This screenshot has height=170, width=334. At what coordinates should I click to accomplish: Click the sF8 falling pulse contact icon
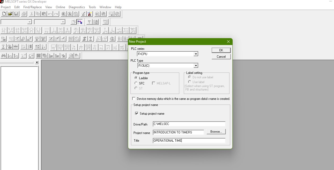[x=83, y=30]
